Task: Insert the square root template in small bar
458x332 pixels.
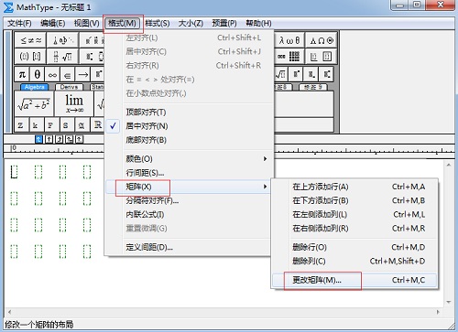Action: 280,74
